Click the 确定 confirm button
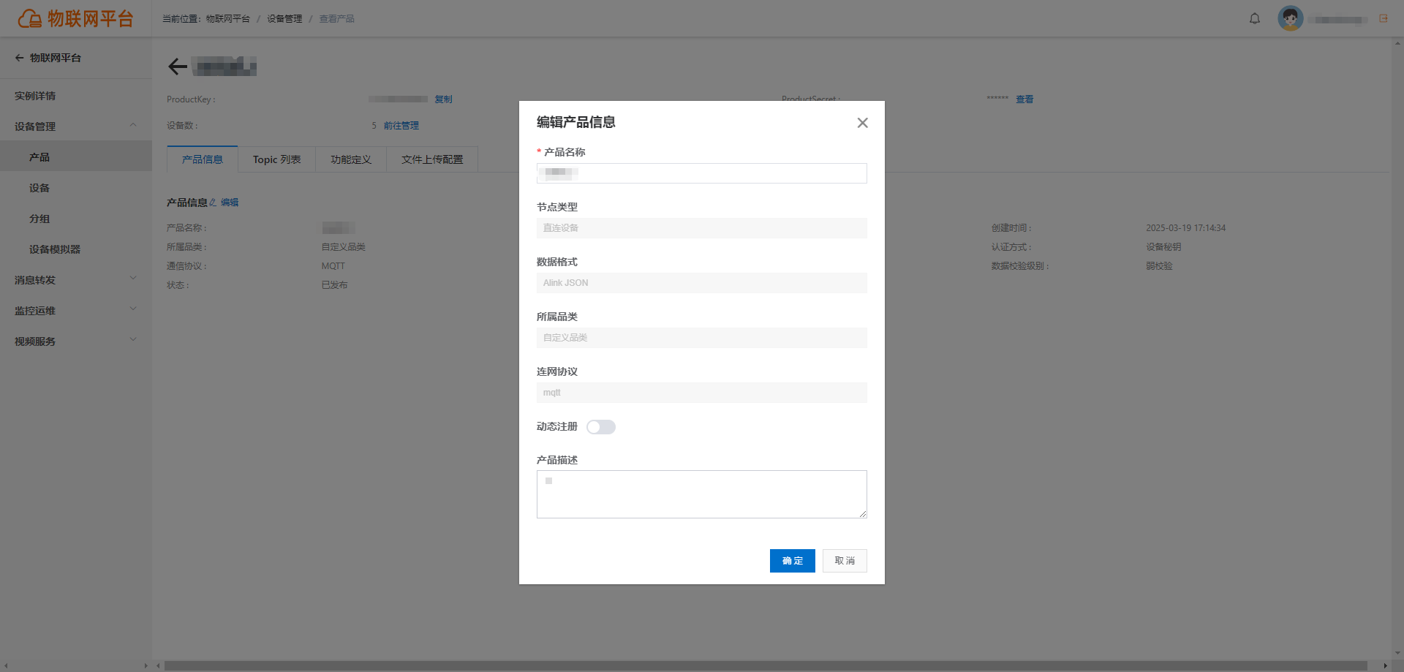 pyautogui.click(x=793, y=561)
